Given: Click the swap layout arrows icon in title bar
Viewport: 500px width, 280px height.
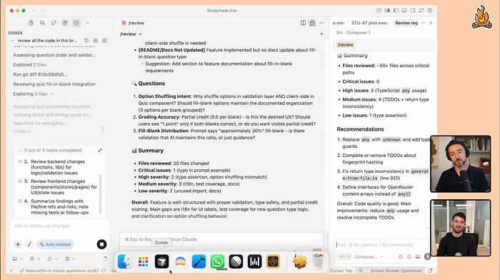Looking at the screenshot, I should 421,11.
